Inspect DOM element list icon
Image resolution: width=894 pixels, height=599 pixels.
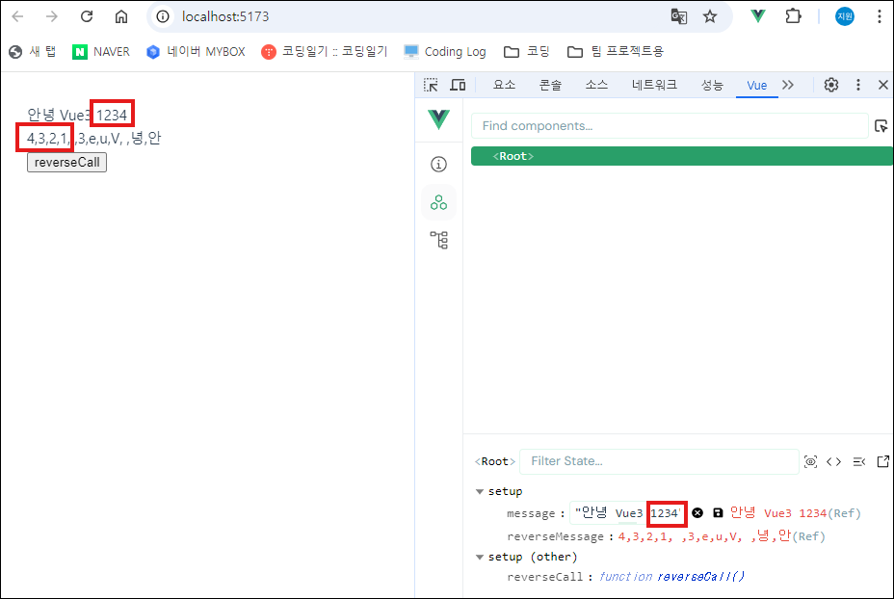858,461
